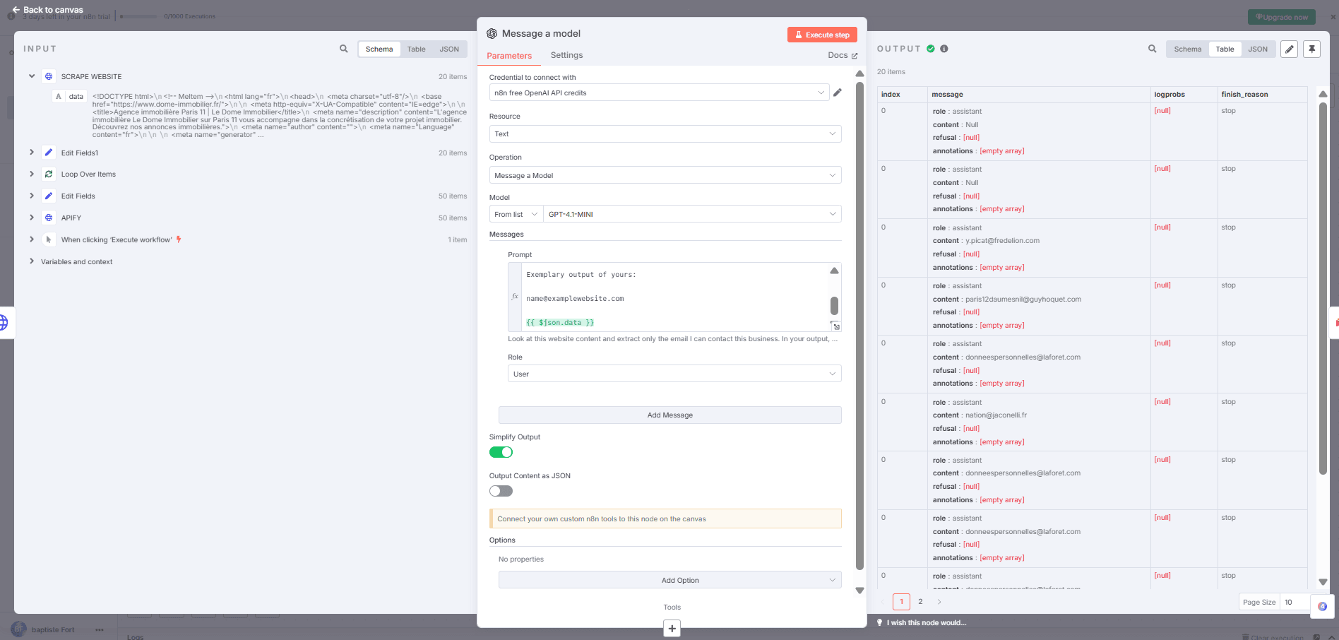Screen dimensions: 1339x640
Task: Click the plus button under Tools
Action: [x=672, y=628]
